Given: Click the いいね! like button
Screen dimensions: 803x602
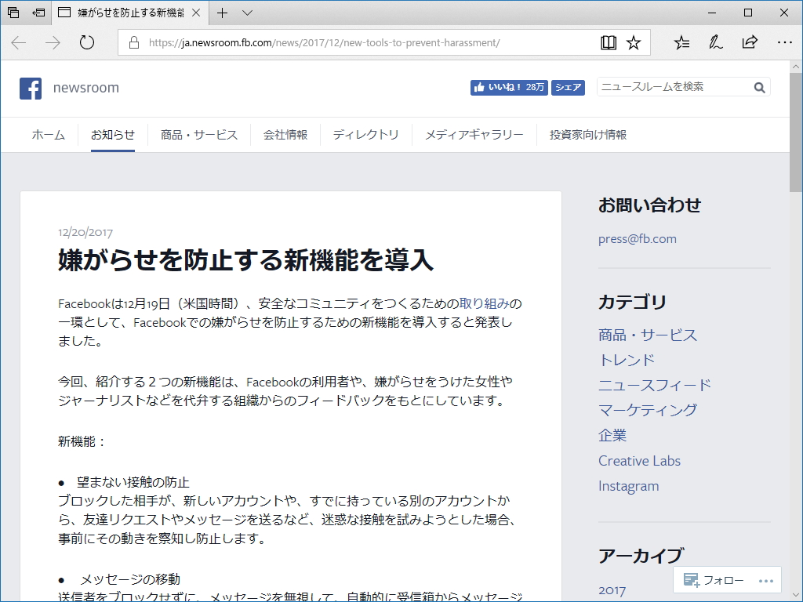Looking at the screenshot, I should 508,88.
